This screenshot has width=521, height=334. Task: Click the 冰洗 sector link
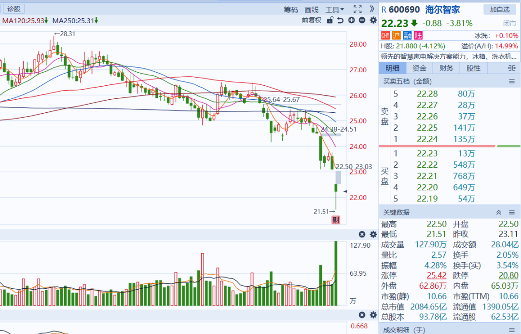[482, 36]
